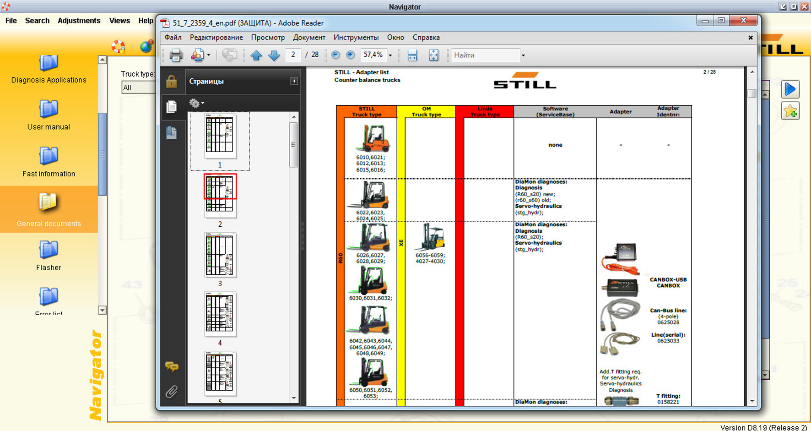This screenshot has height=431, width=811.
Task: Click the zoom in plus button
Action: [x=350, y=55]
